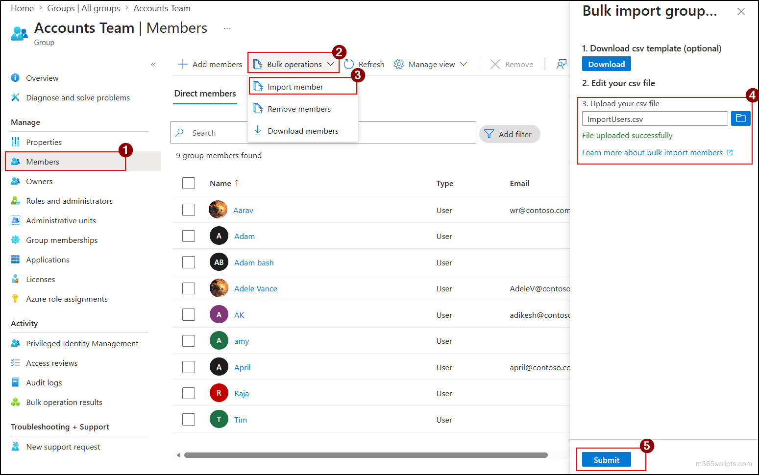
Task: Click the Administrative units icon
Action: point(15,220)
